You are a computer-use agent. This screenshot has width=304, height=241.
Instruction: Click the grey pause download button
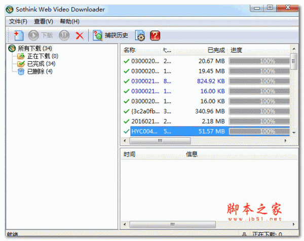[x=64, y=35]
